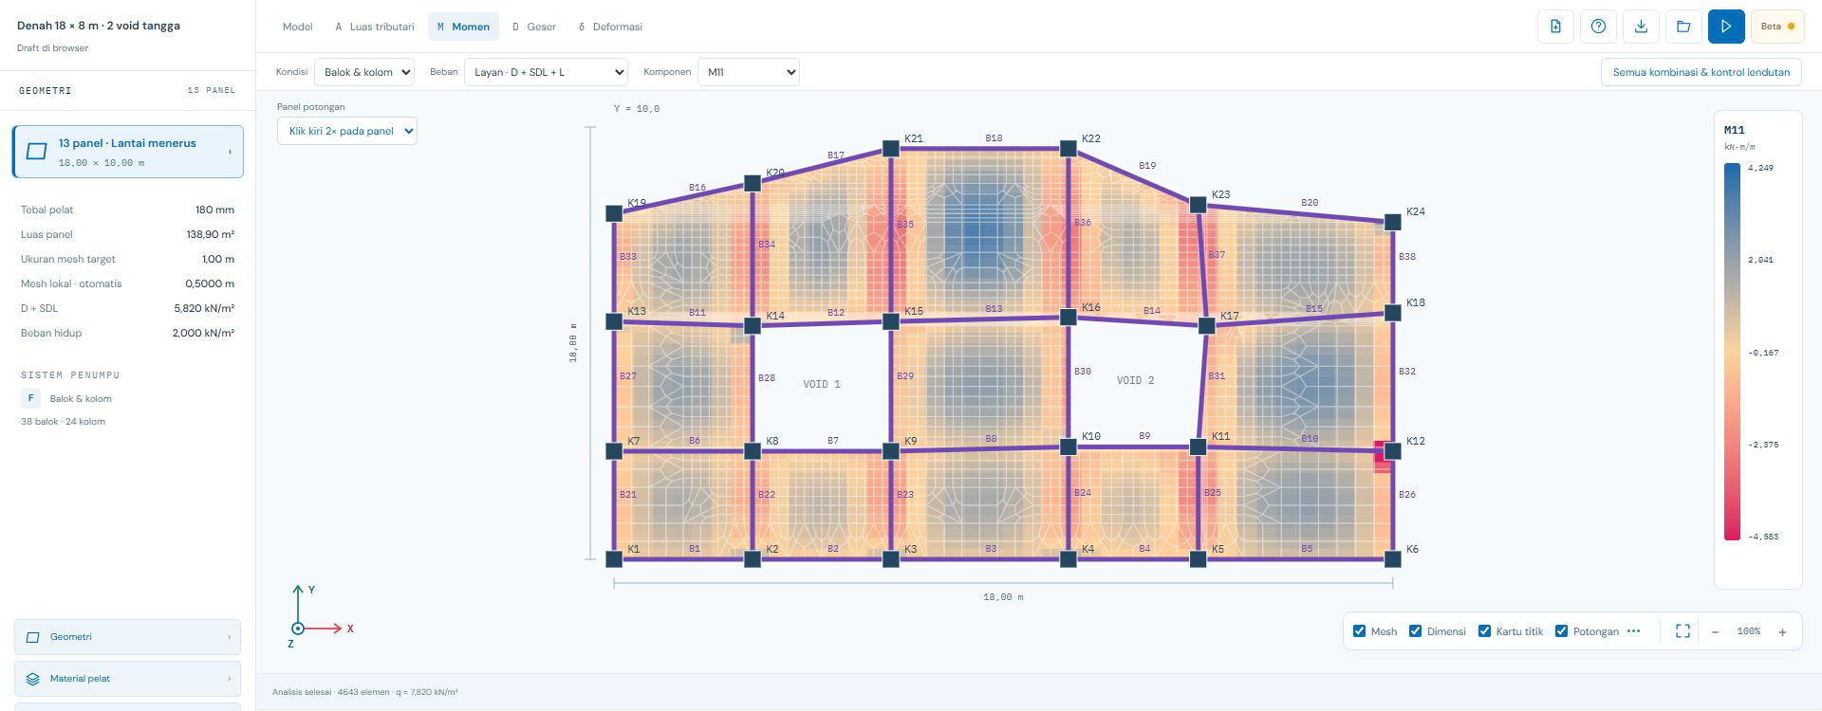Click the download/export icon
1822x711 pixels.
tap(1641, 27)
